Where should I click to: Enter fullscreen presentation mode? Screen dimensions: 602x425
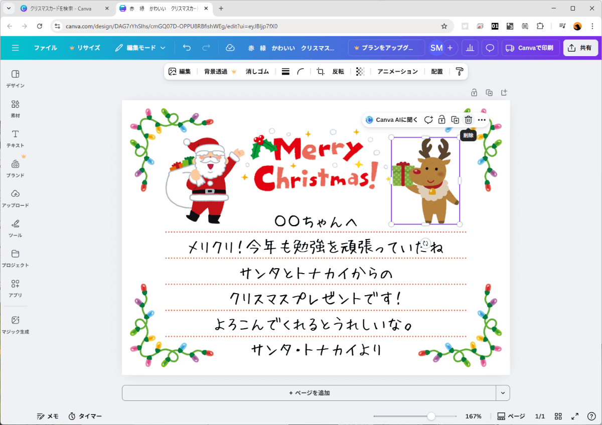coord(575,416)
